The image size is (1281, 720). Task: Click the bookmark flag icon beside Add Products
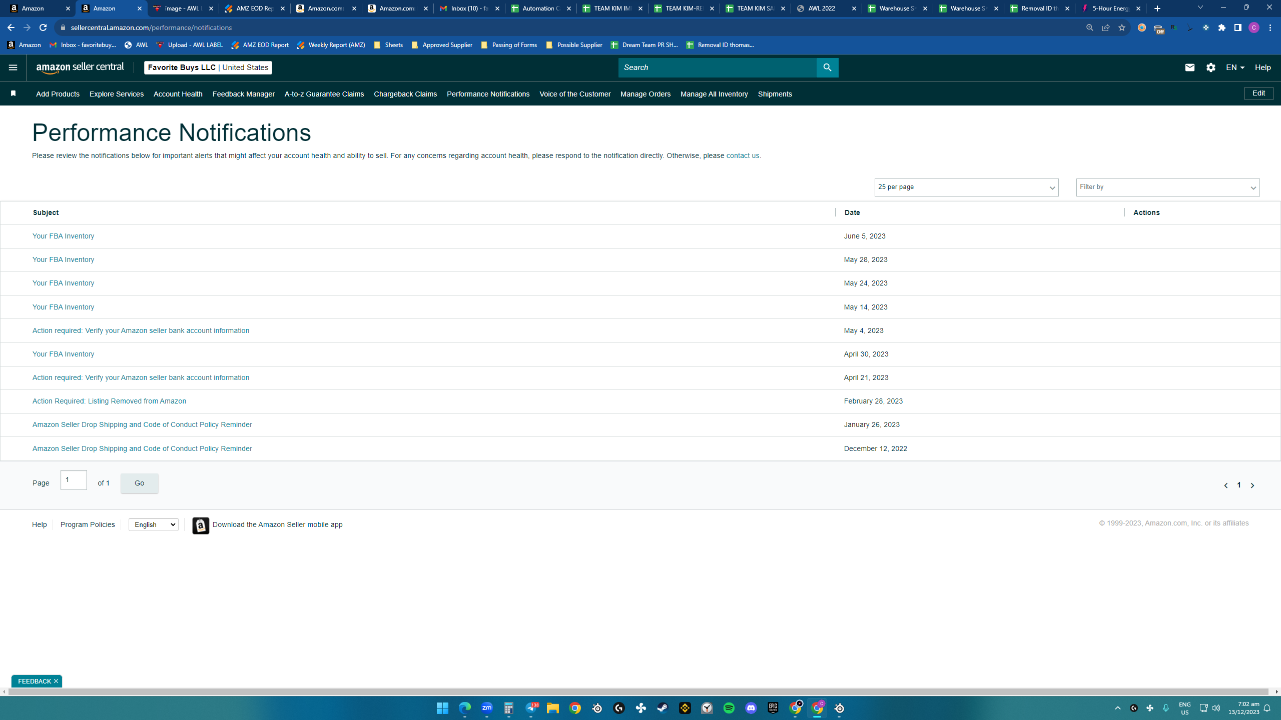[x=14, y=93]
